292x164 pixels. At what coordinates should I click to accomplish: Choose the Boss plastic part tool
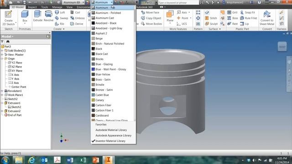click(x=233, y=18)
